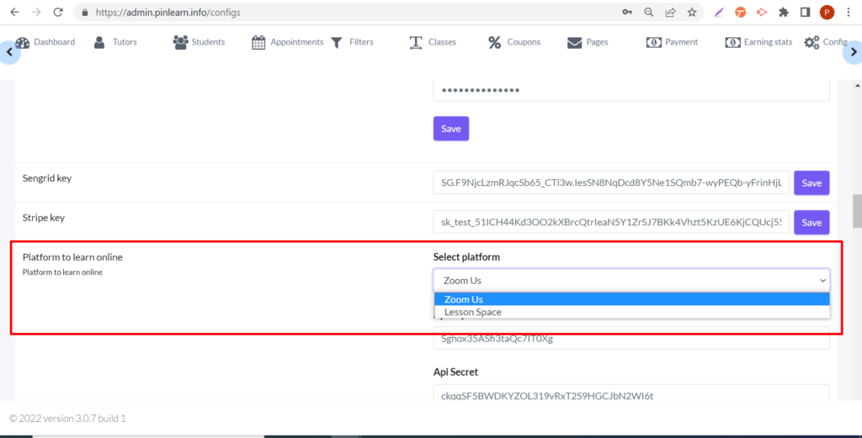862x438 pixels.
Task: Open the Appointments menu item
Action: pos(288,42)
